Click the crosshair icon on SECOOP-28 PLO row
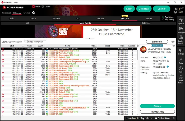The image size is (185, 121). point(3,108)
